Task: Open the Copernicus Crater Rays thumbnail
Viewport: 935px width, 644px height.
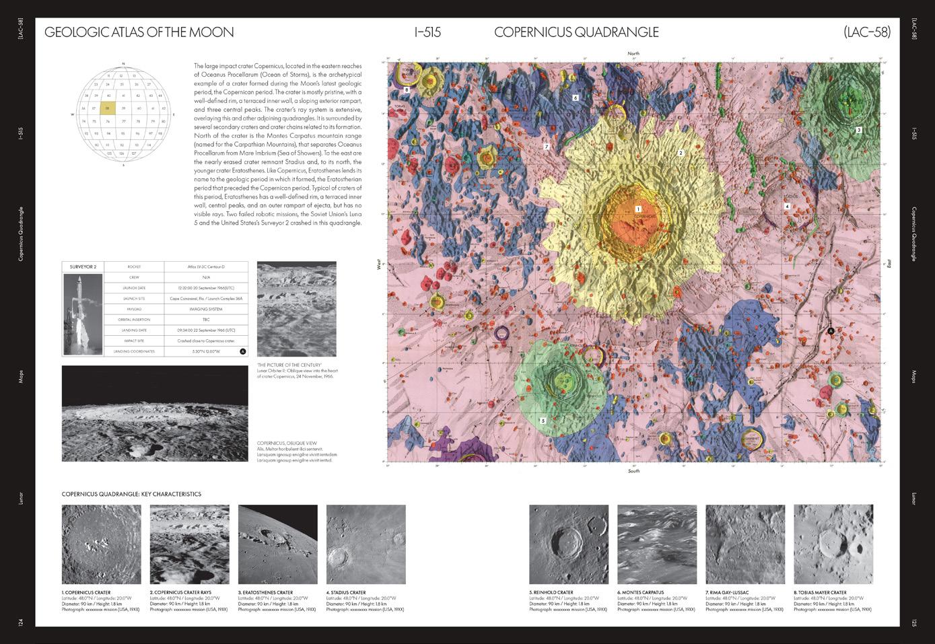Action: tap(190, 544)
